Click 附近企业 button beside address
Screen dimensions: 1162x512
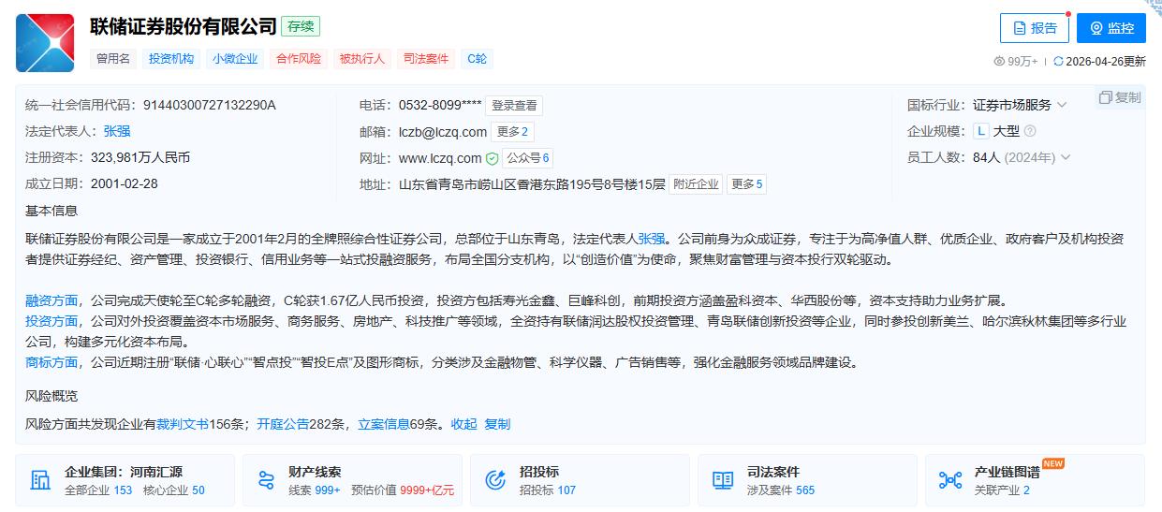[696, 184]
